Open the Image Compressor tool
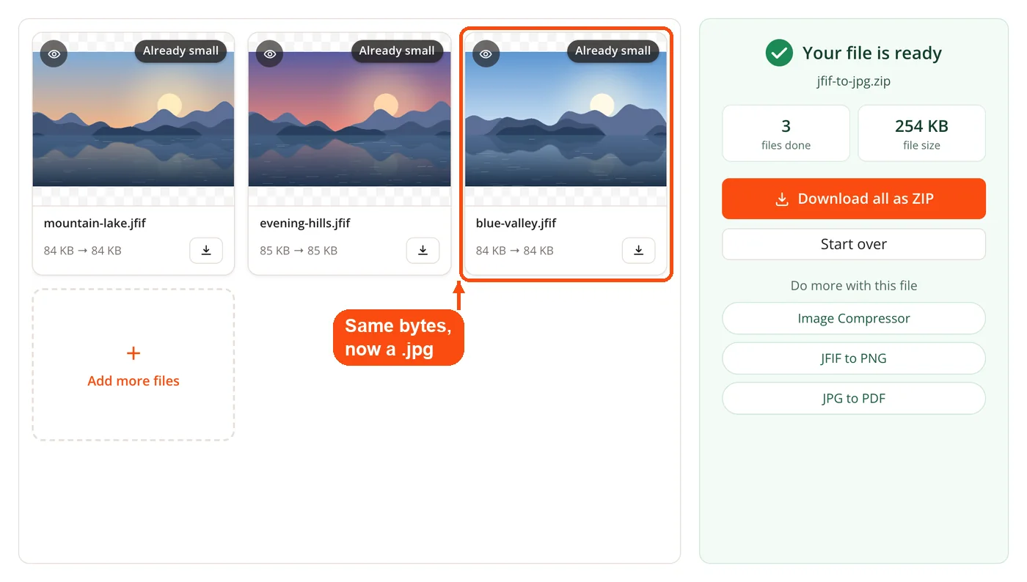1027x582 pixels. pyautogui.click(x=854, y=319)
